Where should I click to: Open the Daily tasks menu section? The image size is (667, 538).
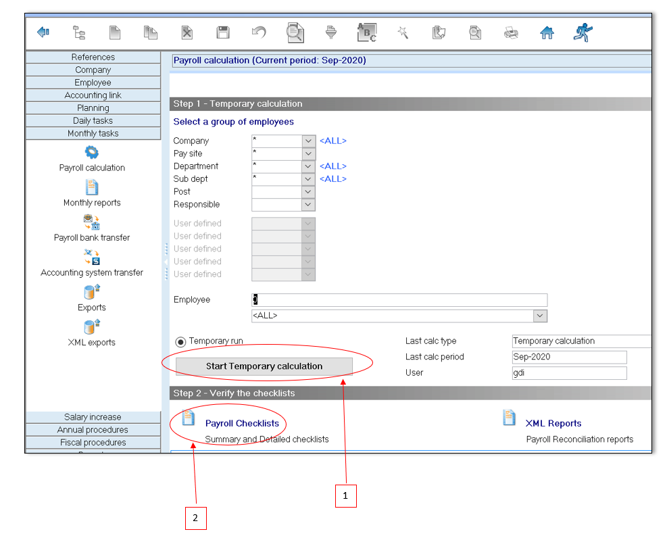click(x=93, y=120)
